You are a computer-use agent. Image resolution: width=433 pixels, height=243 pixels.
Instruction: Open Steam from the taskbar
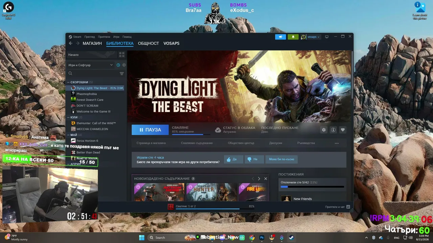click(291, 238)
